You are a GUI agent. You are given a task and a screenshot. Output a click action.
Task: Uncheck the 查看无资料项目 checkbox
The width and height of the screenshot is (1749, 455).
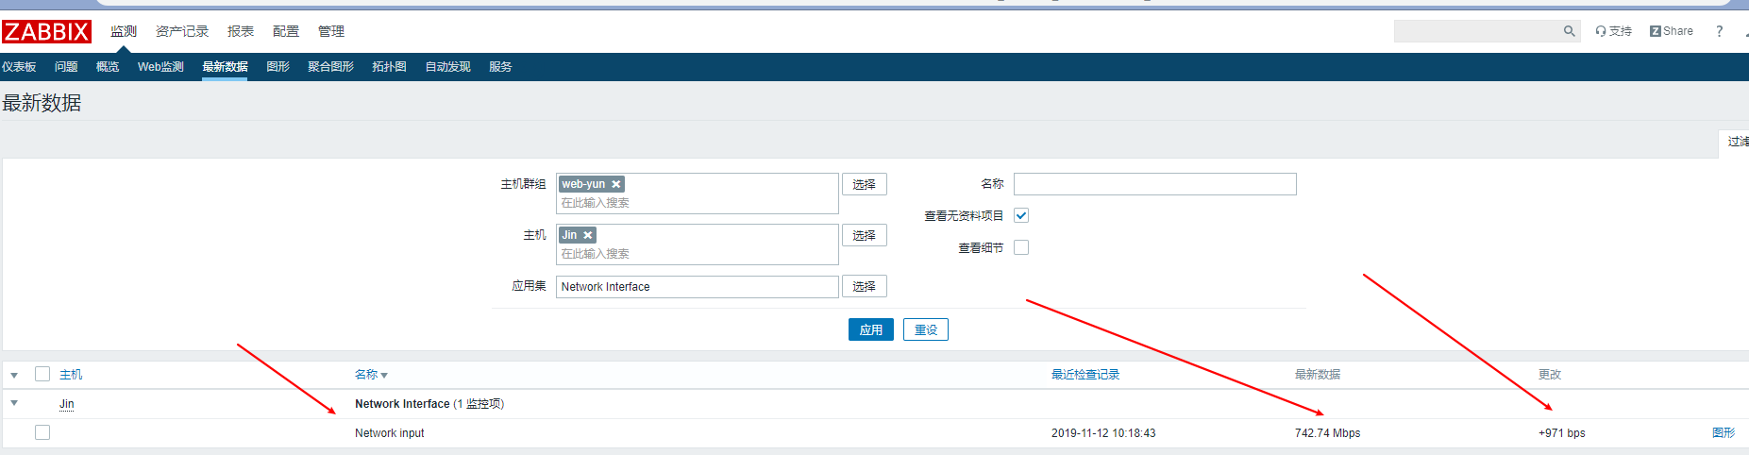point(1021,215)
